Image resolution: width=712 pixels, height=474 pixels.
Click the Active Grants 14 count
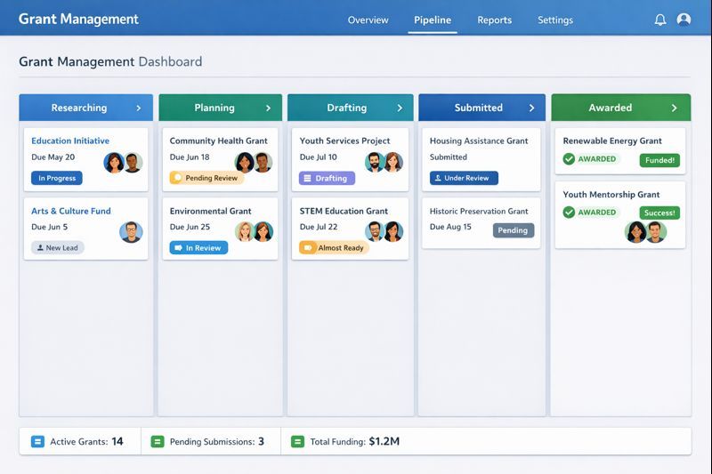tap(117, 441)
